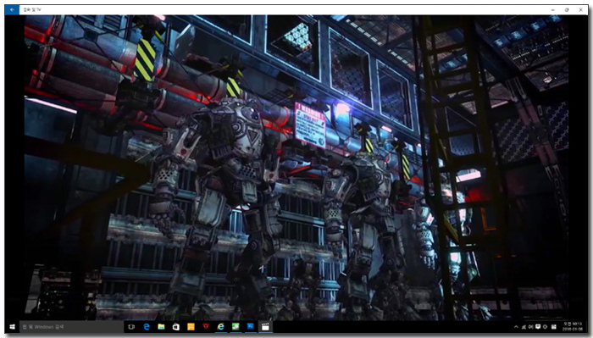Restore down the Movies & TV window
This screenshot has height=338, width=593.
[567, 10]
